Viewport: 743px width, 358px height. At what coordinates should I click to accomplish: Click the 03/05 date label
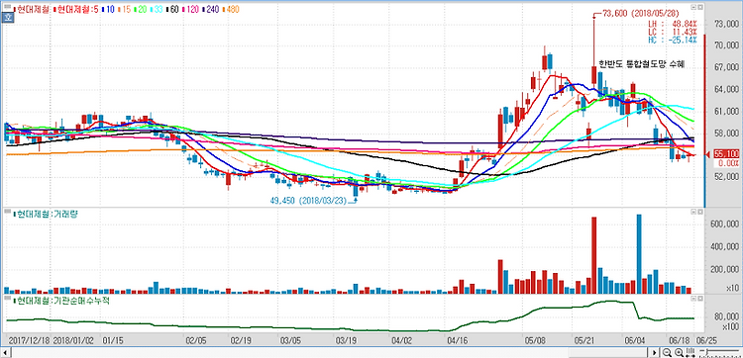tap(289, 340)
